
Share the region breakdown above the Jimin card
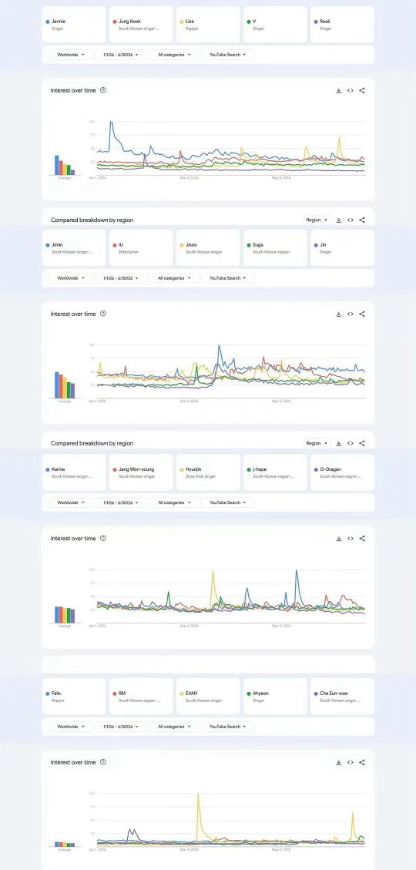click(x=362, y=220)
